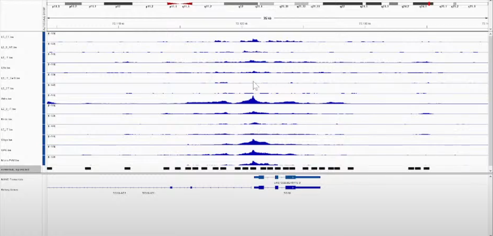Click the red position marker on ideogram
493x236 pixels.
tap(429, 4)
